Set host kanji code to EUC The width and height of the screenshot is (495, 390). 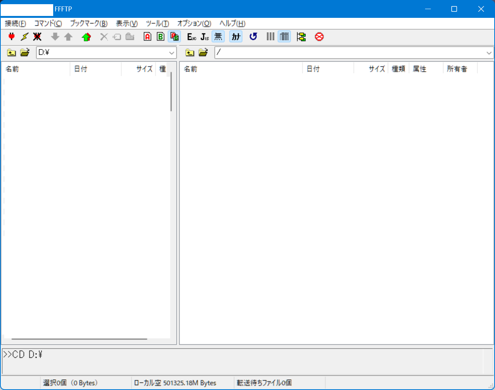pos(192,37)
